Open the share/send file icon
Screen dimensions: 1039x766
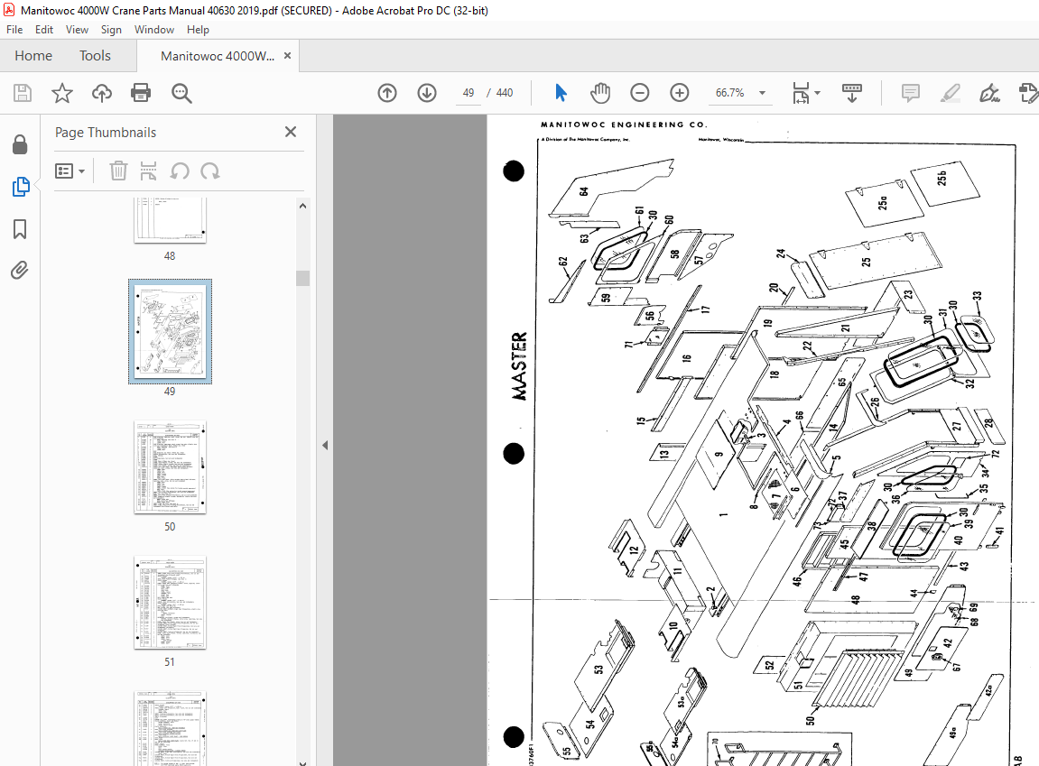click(x=1028, y=93)
